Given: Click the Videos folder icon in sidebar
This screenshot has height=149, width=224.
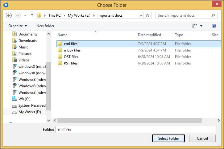Looking at the screenshot, I should coord(15,60).
